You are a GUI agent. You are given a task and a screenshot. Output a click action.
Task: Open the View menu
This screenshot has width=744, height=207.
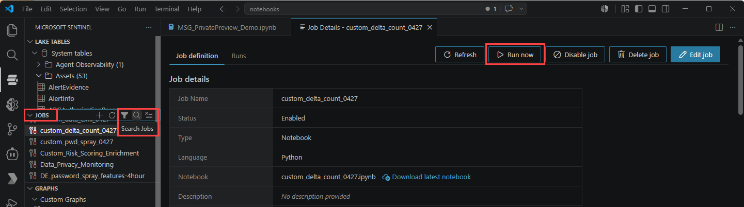(x=102, y=9)
